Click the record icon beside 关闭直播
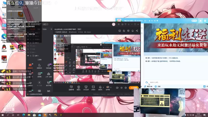This screenshot has width=208, height=117. pyautogui.click(x=117, y=88)
